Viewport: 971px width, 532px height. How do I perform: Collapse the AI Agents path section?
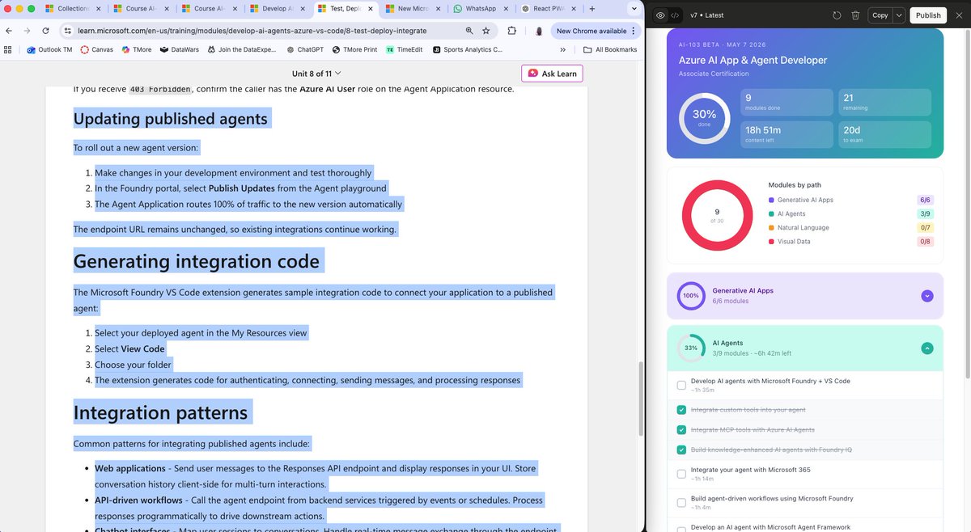coord(926,347)
